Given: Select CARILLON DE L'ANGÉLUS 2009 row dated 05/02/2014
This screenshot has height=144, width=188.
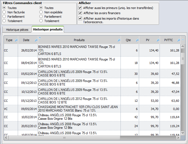Looking at the screenshot, I should pos(92,74).
